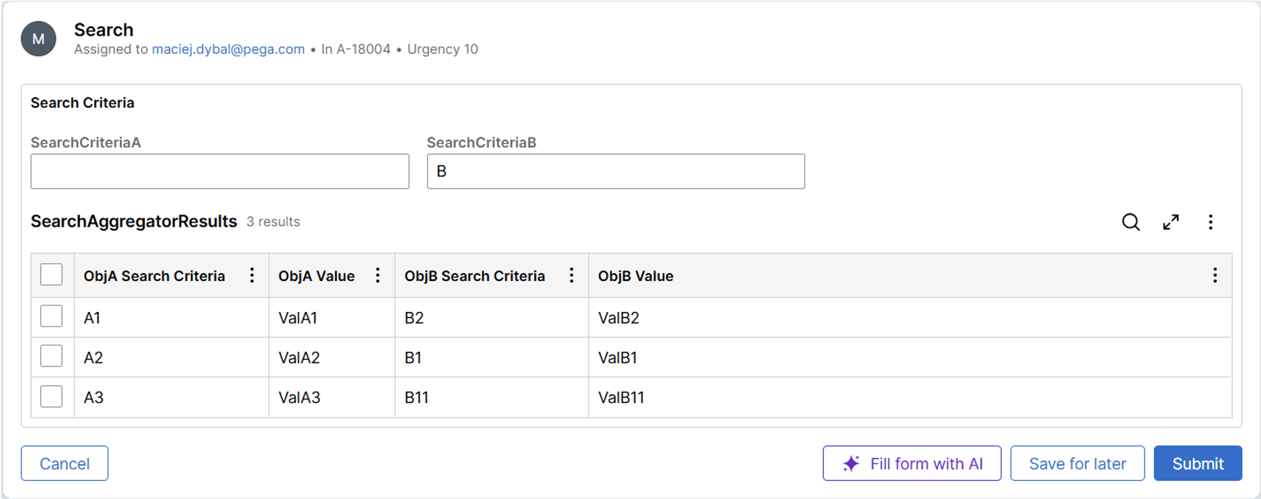Open the maciej.dybal@pega.com assignee link
Image resolution: width=1261 pixels, height=499 pixels.
tap(228, 49)
